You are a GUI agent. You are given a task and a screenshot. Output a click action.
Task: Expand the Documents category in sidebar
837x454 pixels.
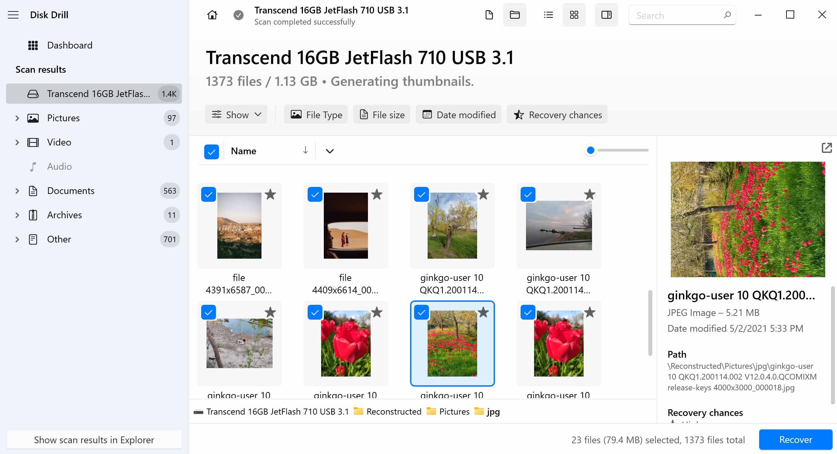click(x=15, y=191)
